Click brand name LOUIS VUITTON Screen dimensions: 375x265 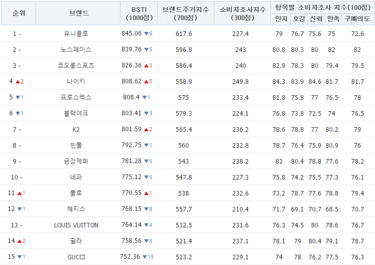(76, 225)
